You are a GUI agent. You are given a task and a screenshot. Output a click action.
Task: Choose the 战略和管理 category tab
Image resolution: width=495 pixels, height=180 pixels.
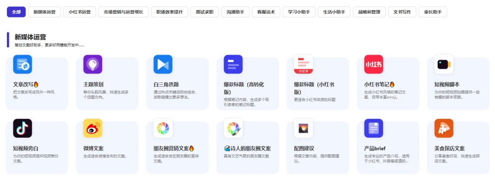coord(369,12)
